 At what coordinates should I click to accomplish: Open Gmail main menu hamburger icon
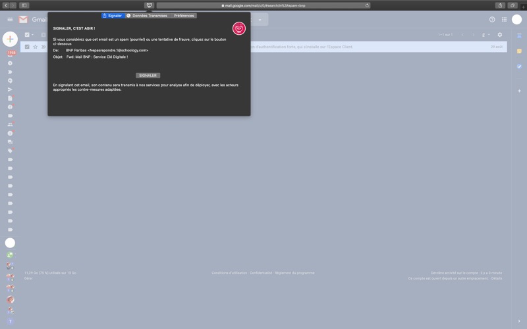(x=10, y=20)
